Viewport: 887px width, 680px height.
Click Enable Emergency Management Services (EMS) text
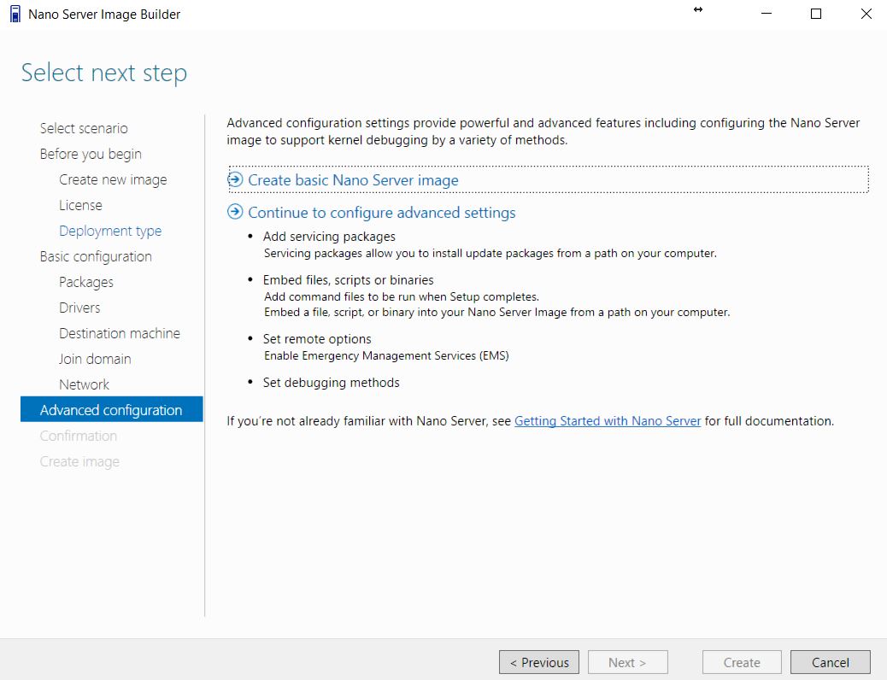pyautogui.click(x=386, y=356)
